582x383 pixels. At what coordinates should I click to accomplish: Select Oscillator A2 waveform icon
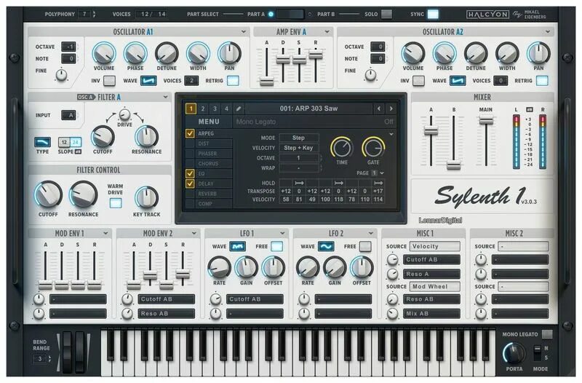tap(458, 81)
